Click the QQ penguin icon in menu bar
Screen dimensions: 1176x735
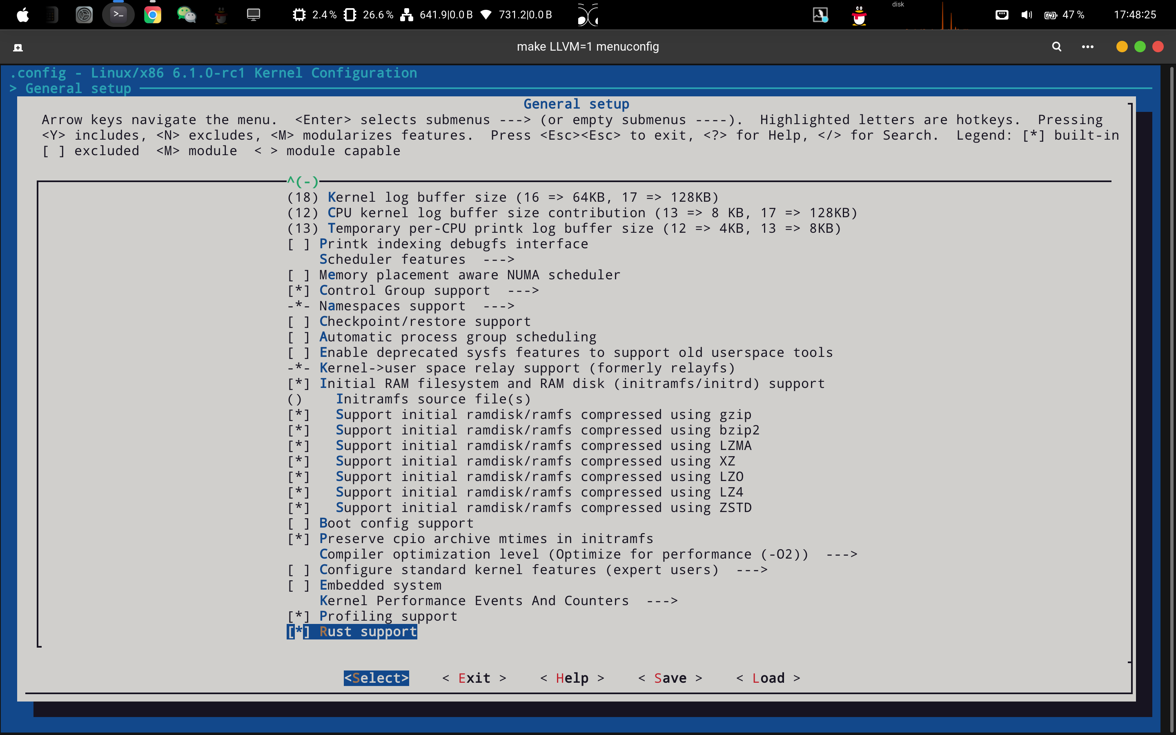point(859,15)
